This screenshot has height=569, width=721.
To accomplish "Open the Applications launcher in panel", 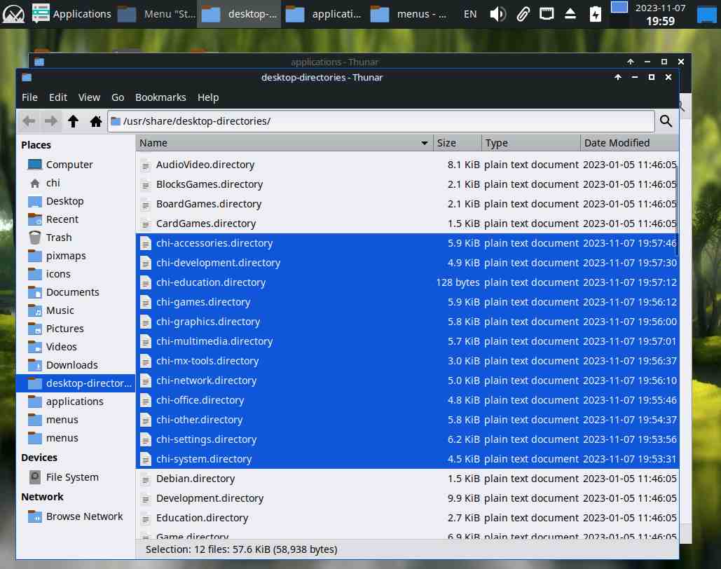I will [71, 14].
